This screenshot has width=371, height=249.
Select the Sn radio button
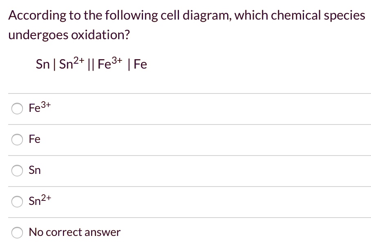17,171
